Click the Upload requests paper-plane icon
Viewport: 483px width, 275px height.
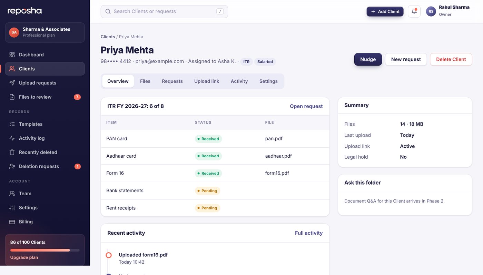pos(12,83)
